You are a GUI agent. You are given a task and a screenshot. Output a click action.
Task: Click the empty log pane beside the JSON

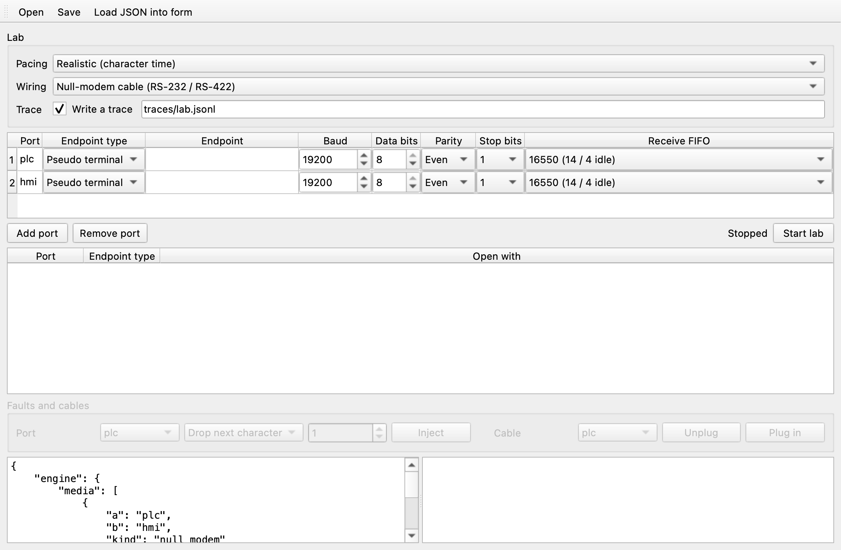click(628, 500)
